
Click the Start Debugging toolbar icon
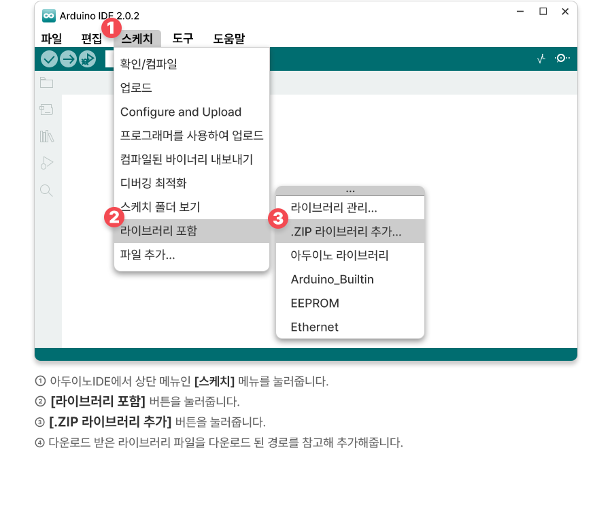pos(87,59)
